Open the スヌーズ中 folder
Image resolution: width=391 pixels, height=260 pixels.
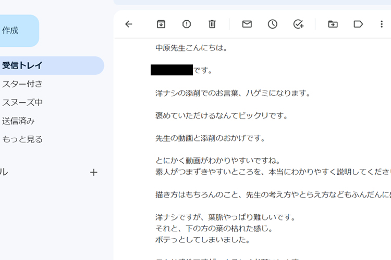tap(22, 102)
